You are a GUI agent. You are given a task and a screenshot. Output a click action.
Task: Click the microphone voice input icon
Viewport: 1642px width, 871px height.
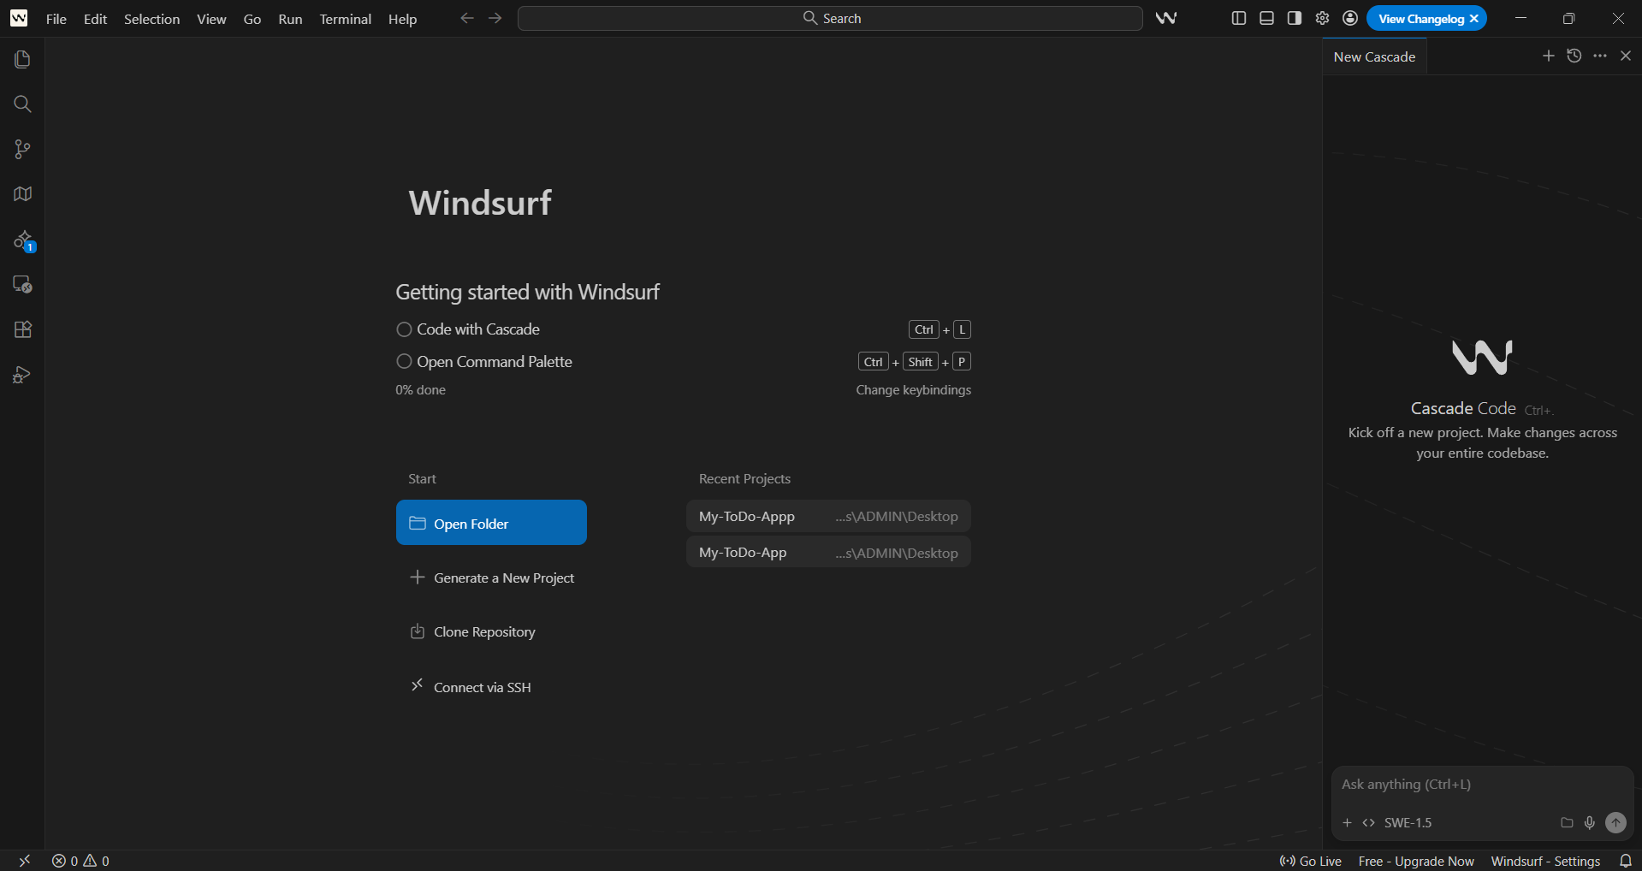(1589, 823)
